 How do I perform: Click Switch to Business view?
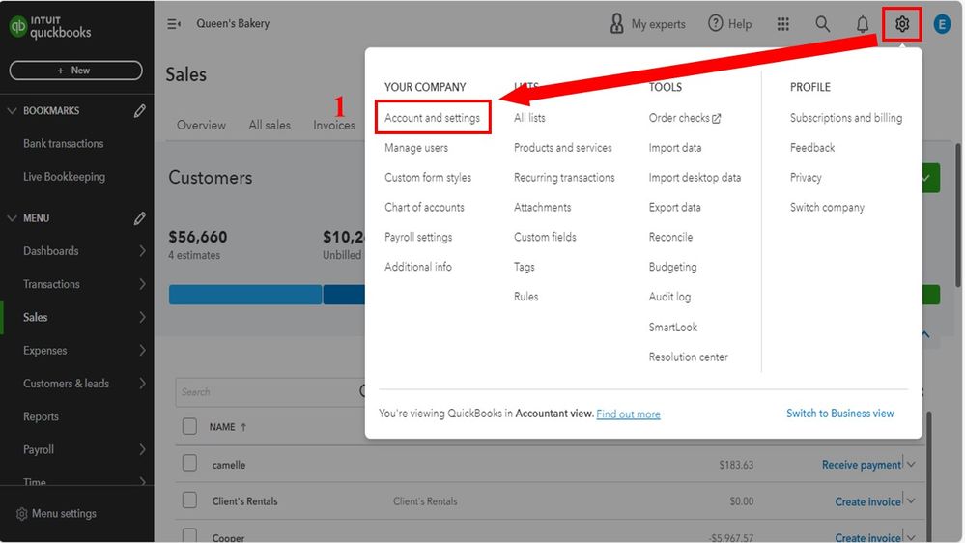coord(839,414)
